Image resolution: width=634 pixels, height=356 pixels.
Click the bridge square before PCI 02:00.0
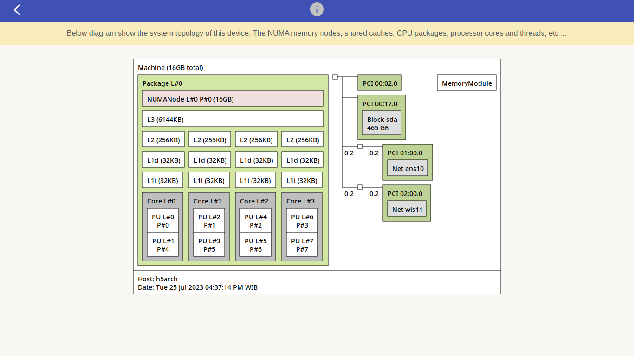tap(360, 187)
